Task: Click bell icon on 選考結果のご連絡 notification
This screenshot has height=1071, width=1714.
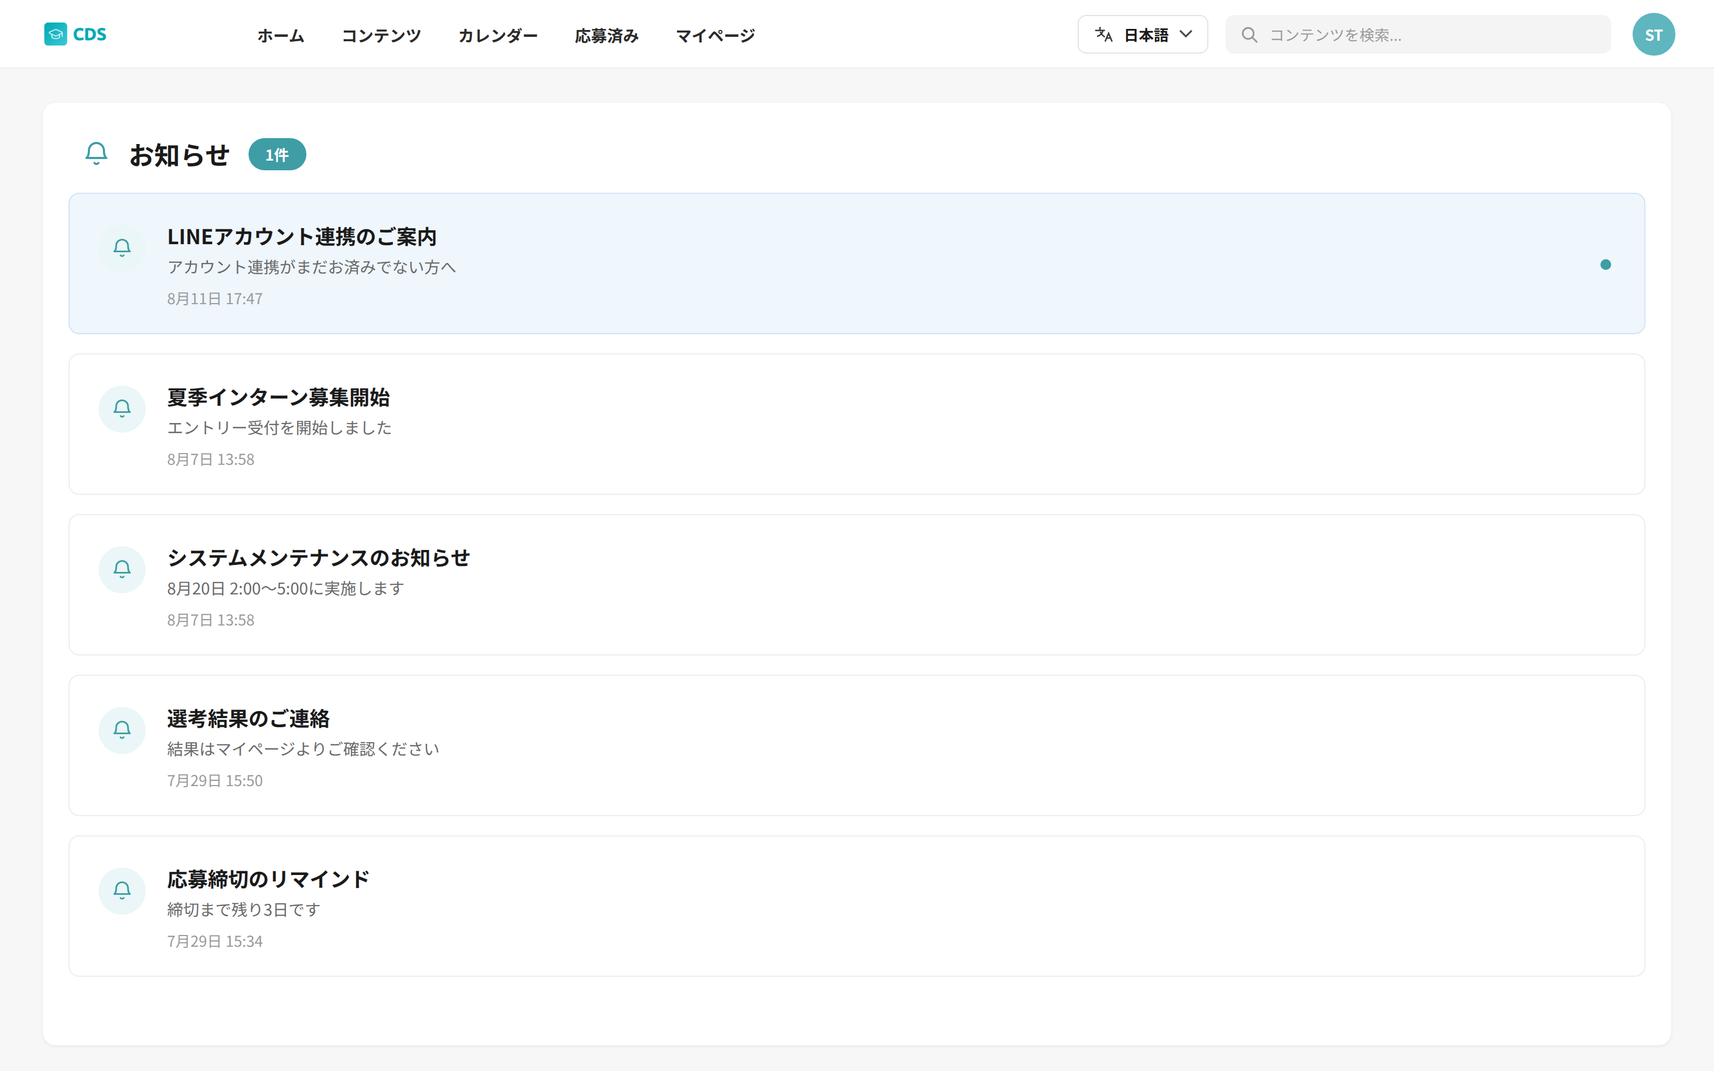Action: [x=122, y=730]
